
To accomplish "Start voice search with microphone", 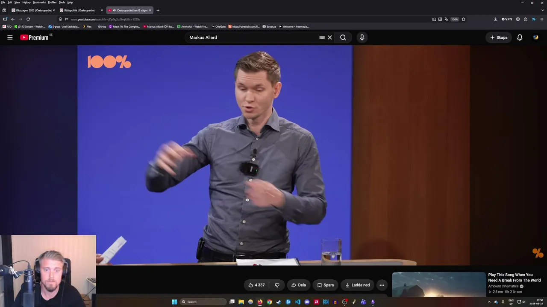I will click(x=362, y=38).
